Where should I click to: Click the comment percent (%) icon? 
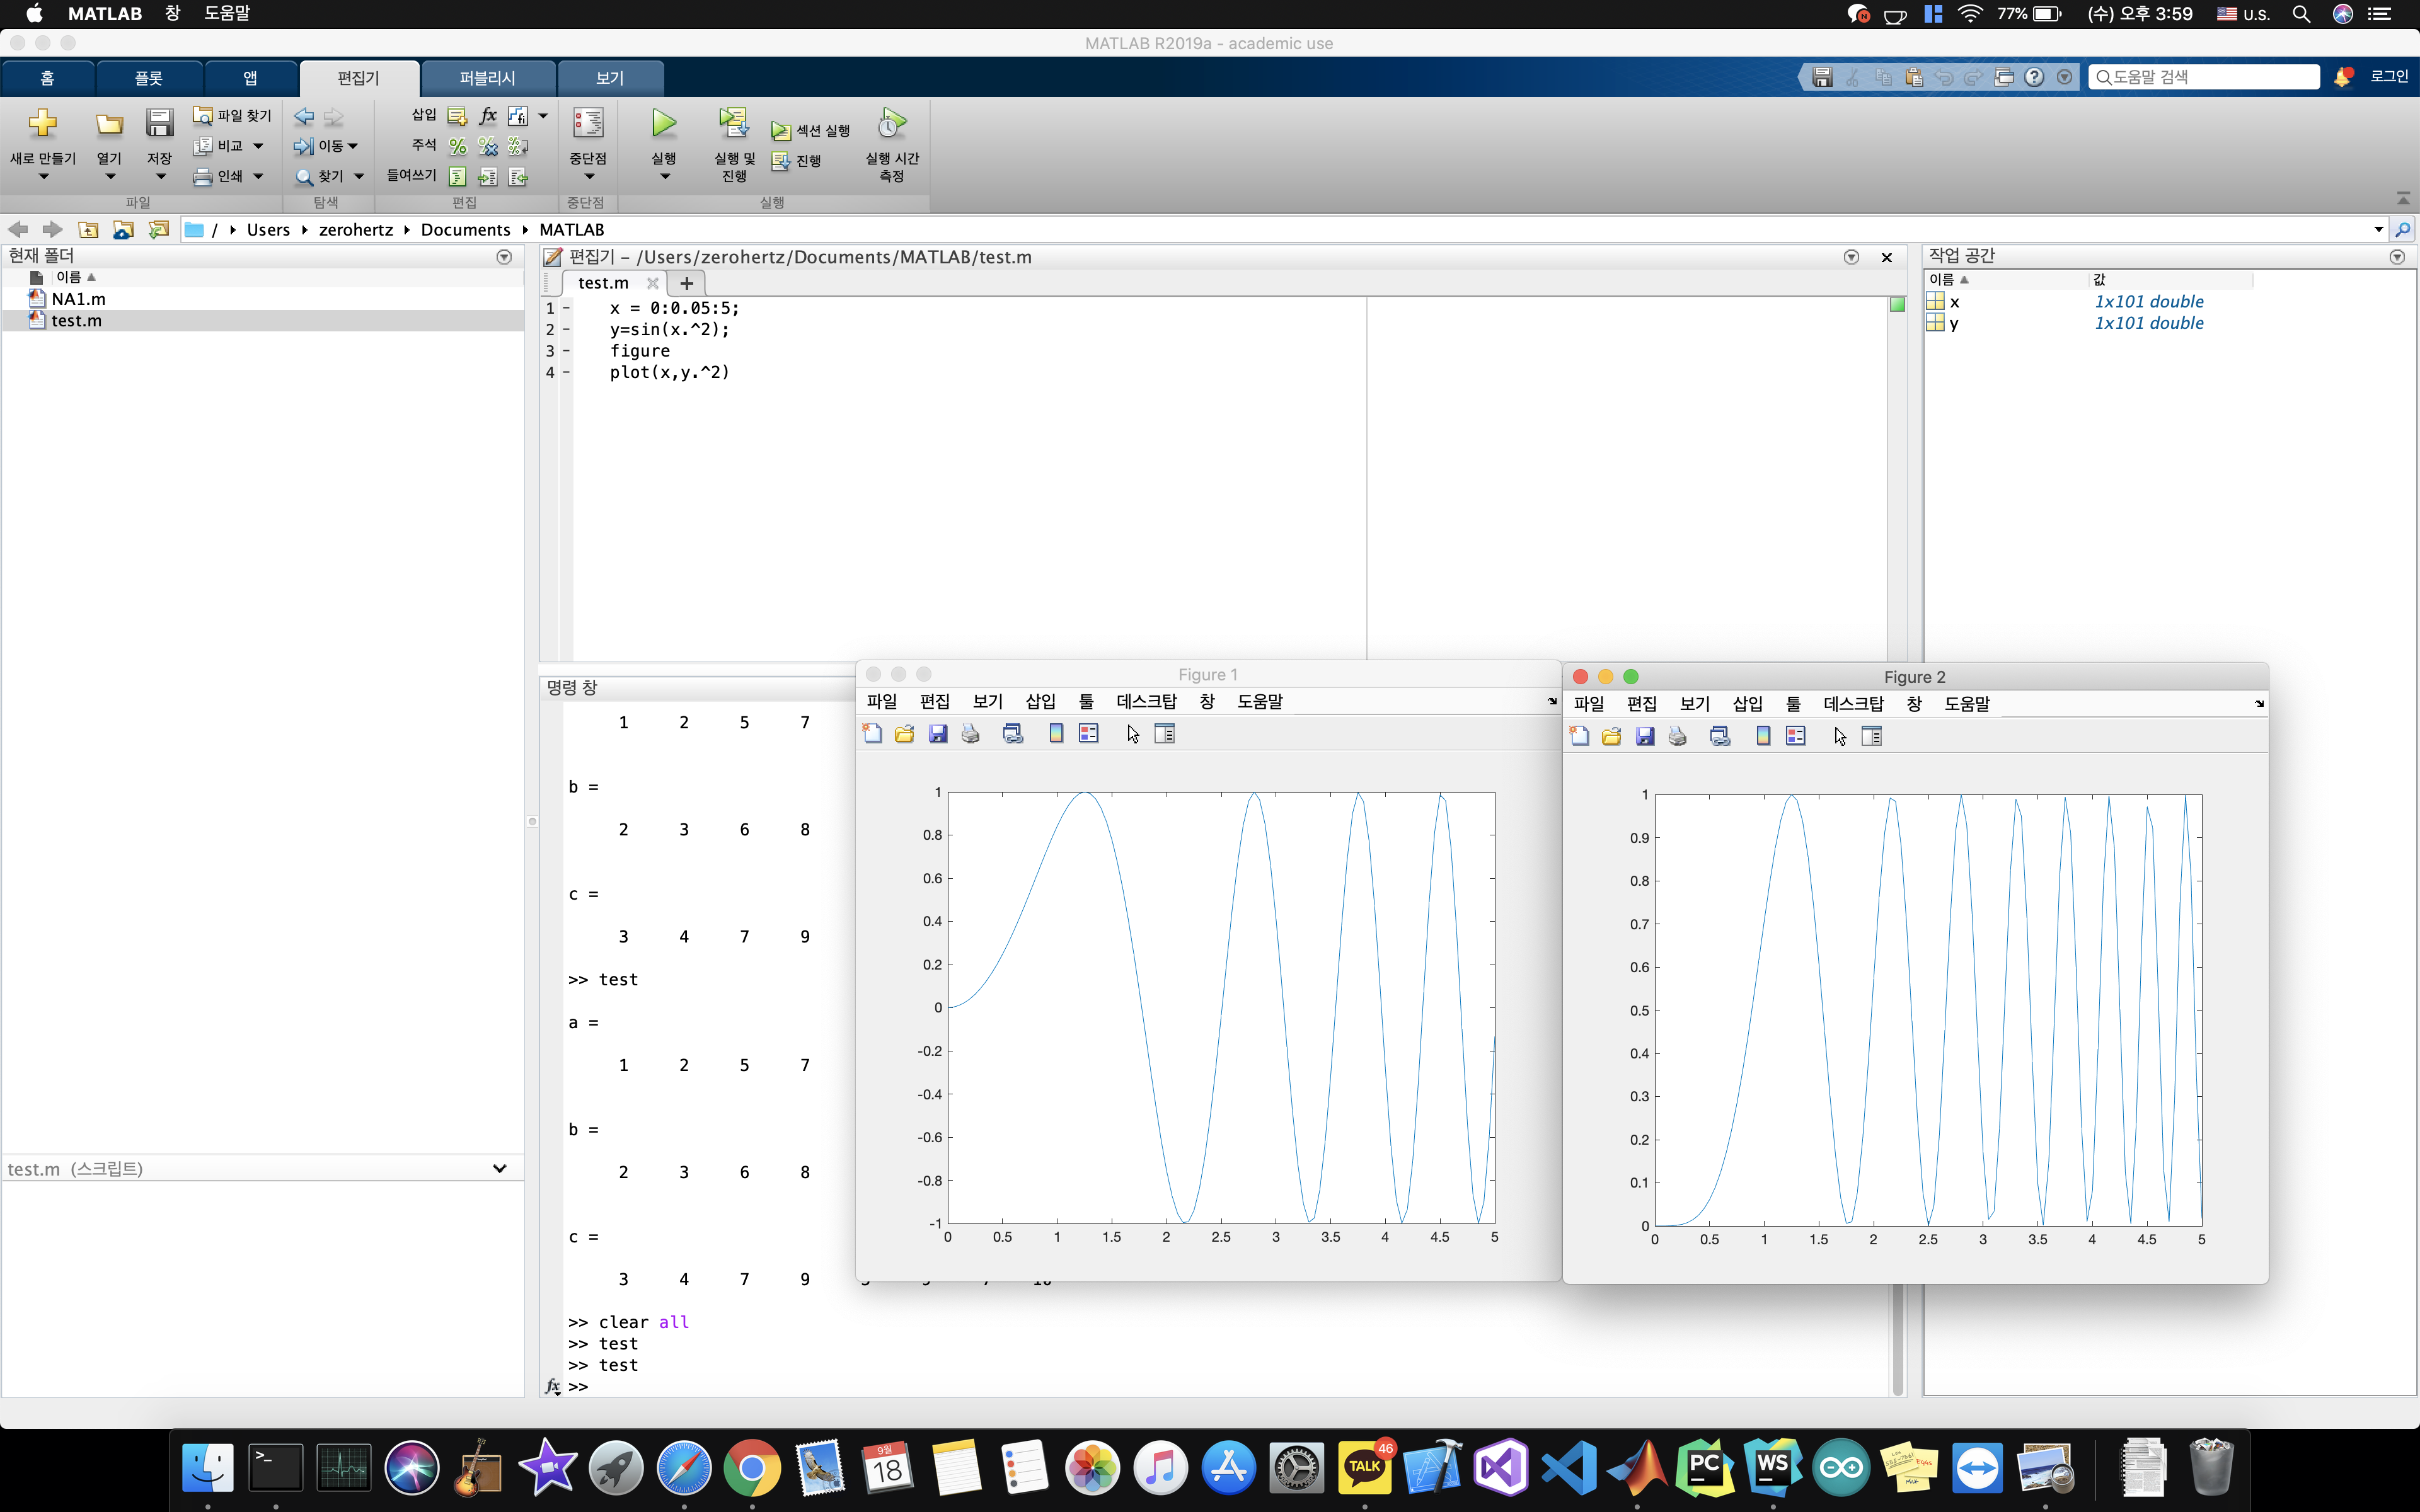click(458, 147)
